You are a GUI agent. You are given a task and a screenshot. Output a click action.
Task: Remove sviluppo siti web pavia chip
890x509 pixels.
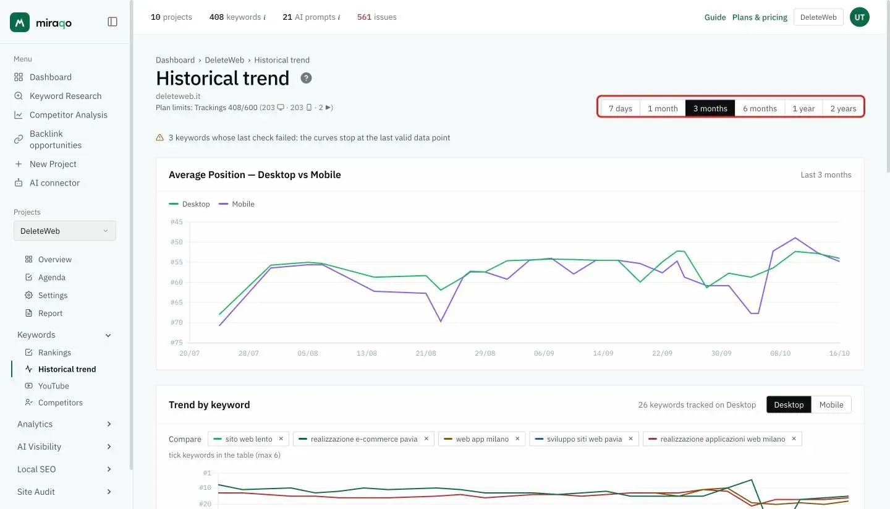(x=630, y=438)
